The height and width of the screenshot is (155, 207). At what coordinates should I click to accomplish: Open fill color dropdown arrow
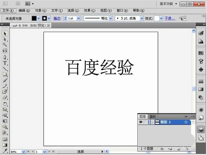[38, 18]
